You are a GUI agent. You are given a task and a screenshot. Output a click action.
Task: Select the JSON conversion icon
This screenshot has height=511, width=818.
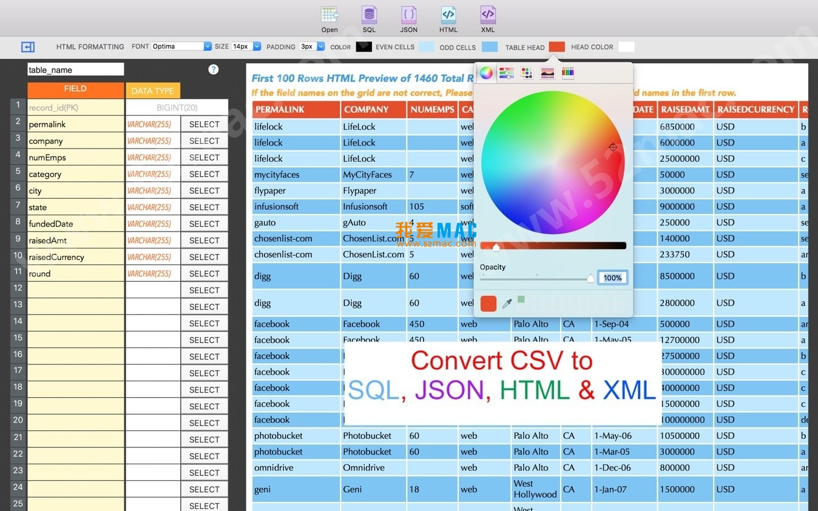(x=408, y=17)
